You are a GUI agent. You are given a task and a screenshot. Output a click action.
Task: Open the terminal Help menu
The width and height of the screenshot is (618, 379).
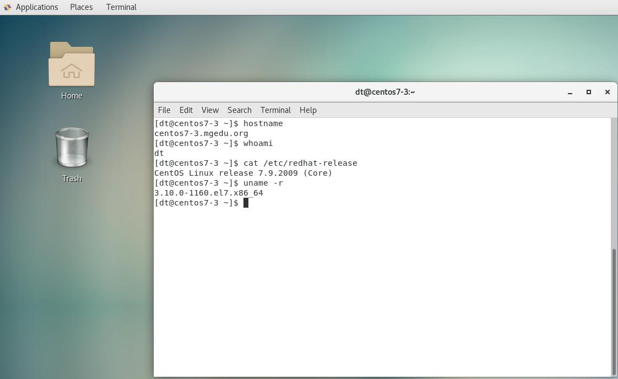(x=308, y=110)
